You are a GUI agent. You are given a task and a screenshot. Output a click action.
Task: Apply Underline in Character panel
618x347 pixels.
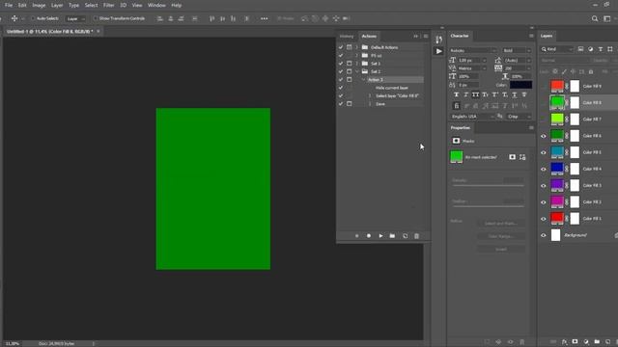click(x=515, y=94)
